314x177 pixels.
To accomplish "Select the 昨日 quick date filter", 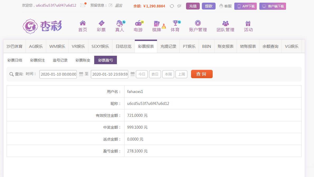I will point(155,74).
